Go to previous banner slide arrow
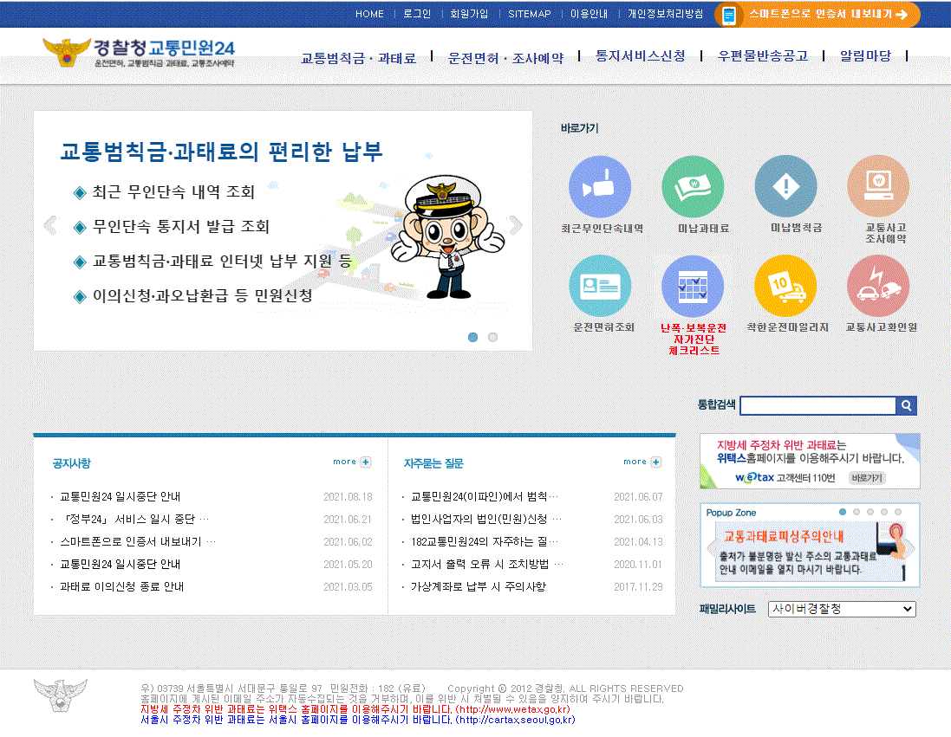 click(x=51, y=225)
